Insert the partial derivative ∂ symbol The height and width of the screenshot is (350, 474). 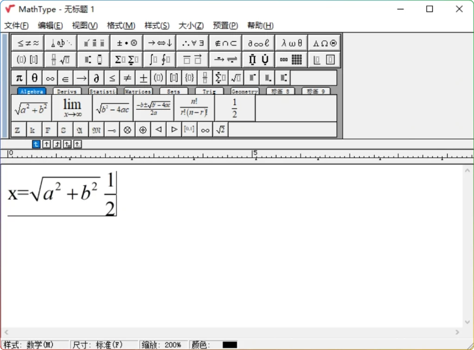96,78
